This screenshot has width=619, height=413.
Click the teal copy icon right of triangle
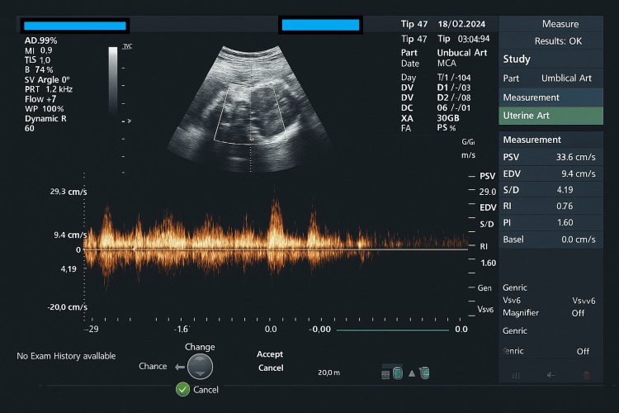424,373
